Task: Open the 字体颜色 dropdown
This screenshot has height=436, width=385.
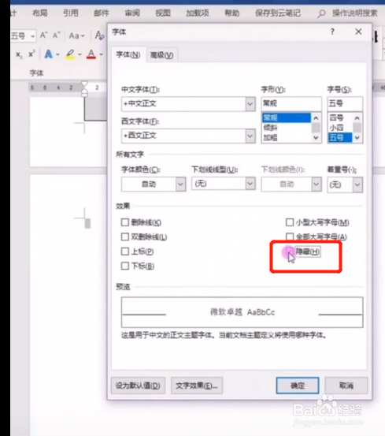Action: point(154,184)
